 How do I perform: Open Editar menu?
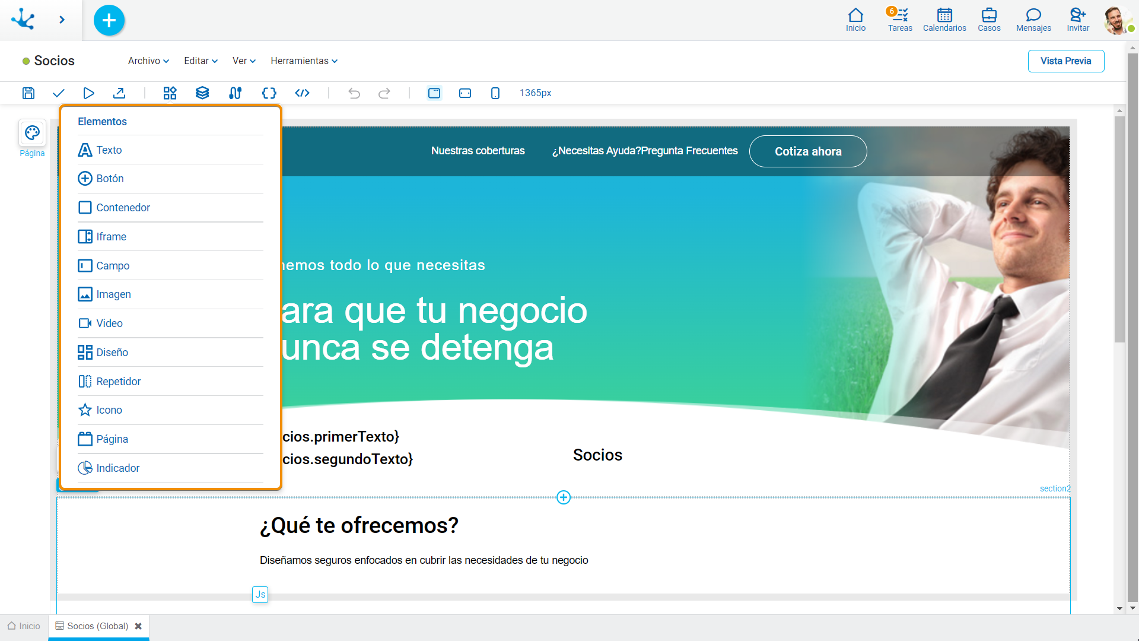(x=201, y=61)
